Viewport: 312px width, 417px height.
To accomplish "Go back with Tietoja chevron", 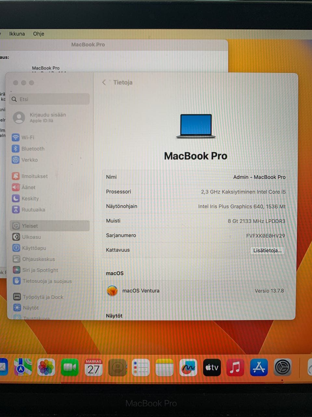I will [104, 82].
